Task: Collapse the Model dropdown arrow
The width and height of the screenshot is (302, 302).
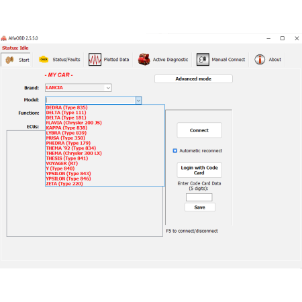Action: [x=139, y=100]
